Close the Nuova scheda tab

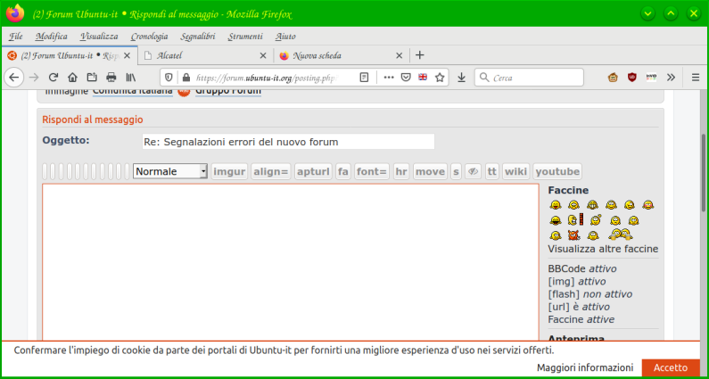[x=399, y=55]
